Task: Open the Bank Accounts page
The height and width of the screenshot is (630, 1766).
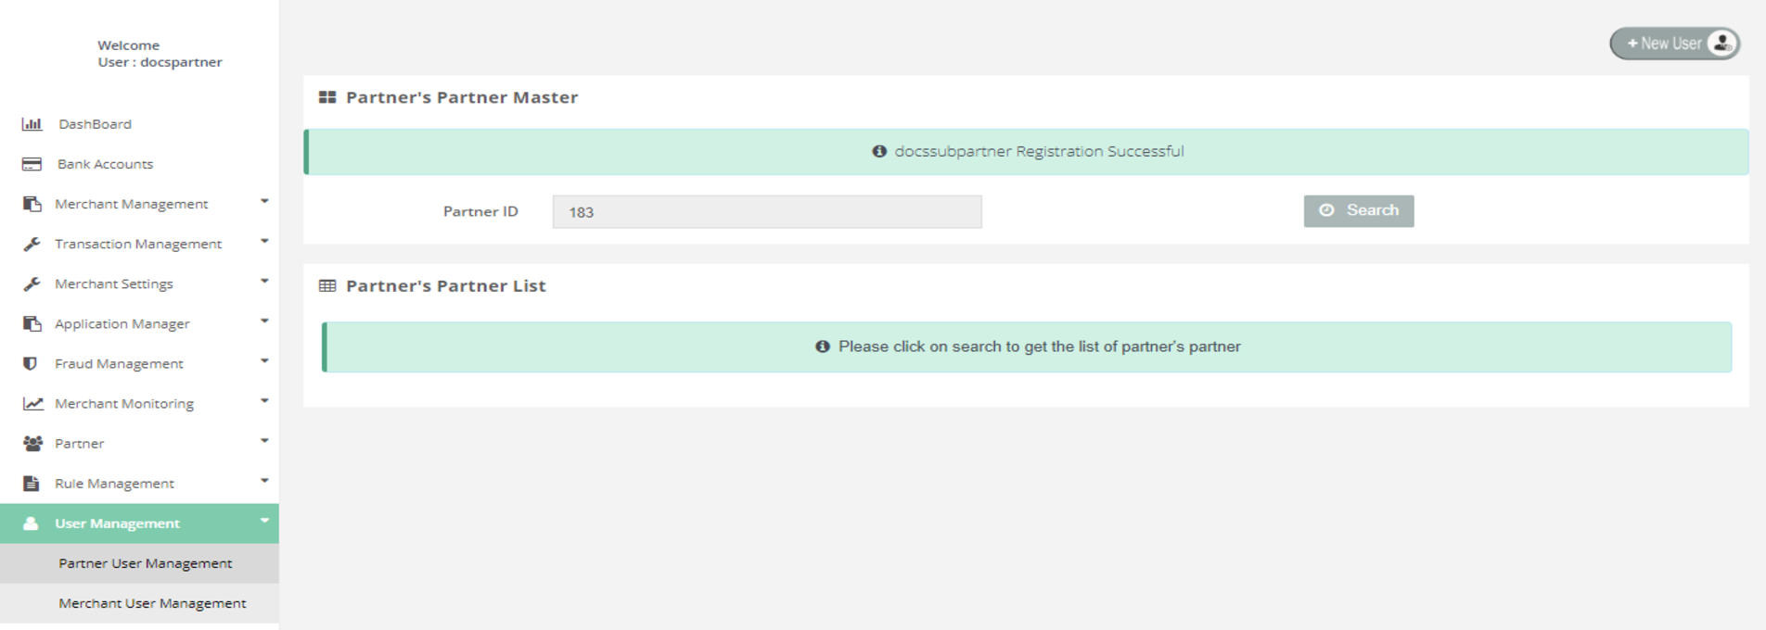Action: click(x=105, y=164)
